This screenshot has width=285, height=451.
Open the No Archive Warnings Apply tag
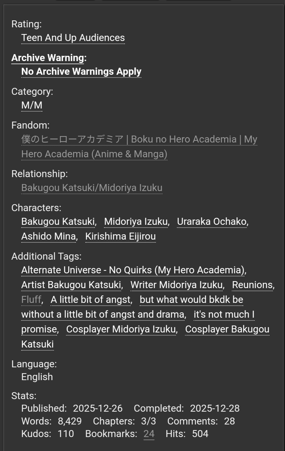(x=81, y=71)
